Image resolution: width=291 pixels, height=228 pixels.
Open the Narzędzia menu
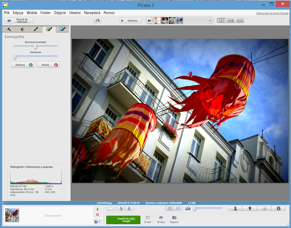point(92,12)
